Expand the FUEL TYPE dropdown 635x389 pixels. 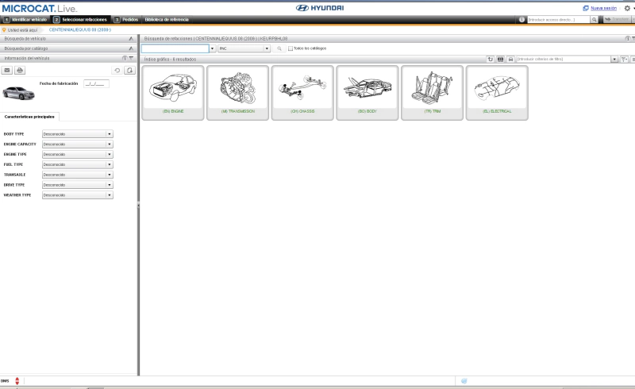110,164
